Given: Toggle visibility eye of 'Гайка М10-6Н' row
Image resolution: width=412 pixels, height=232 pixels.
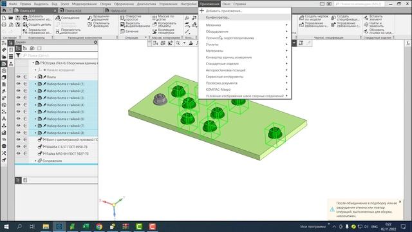Looking at the screenshot, I should [x=18, y=153].
